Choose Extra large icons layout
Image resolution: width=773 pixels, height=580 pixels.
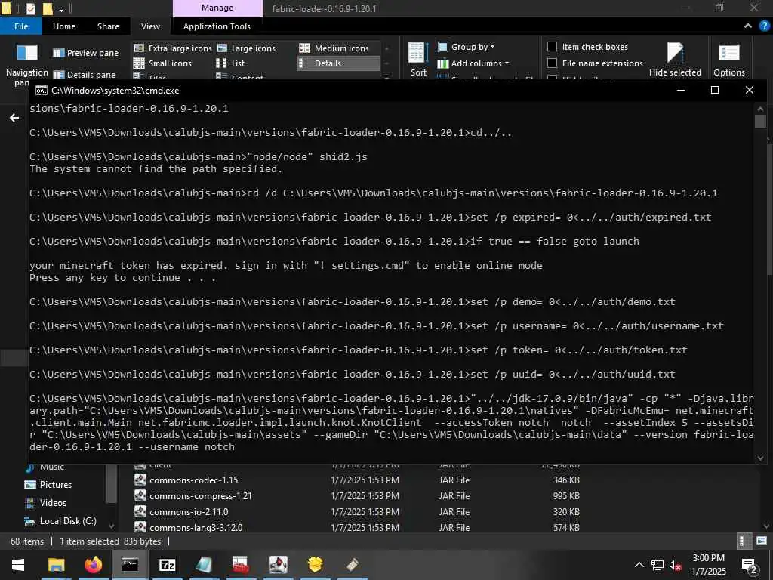173,48
